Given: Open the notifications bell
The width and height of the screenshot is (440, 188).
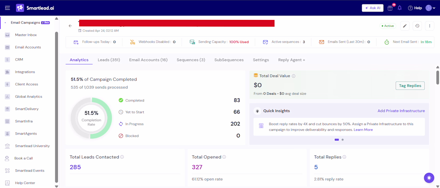Looking at the screenshot, I should pyautogui.click(x=400, y=8).
